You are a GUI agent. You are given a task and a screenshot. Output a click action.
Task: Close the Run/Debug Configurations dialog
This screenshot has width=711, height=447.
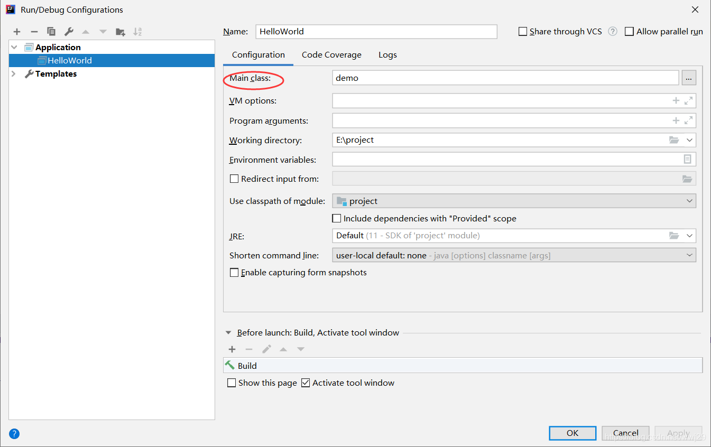(x=695, y=10)
